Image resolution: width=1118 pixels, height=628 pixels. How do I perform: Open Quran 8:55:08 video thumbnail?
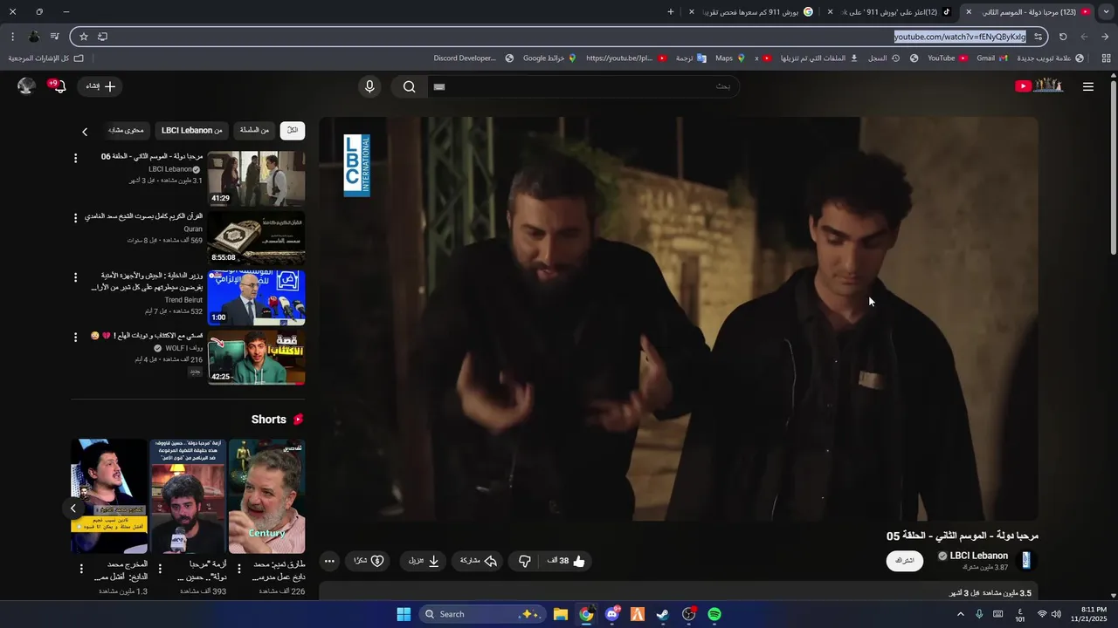[x=256, y=238]
